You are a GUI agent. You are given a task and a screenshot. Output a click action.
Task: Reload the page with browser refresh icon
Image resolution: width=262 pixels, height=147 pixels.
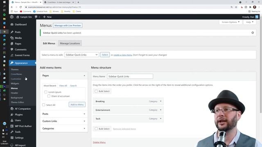20,7
